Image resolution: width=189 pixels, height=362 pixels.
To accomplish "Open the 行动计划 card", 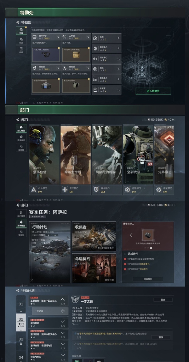I will click(50, 252).
